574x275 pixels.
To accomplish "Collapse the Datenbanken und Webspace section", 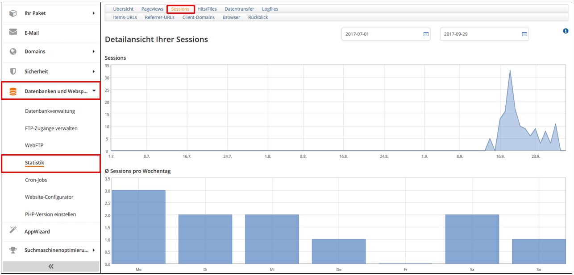I will point(94,91).
